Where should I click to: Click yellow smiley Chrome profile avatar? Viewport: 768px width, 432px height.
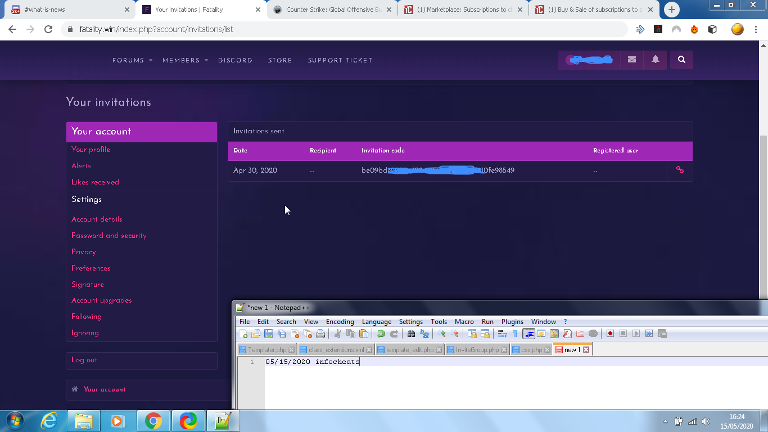[x=738, y=29]
